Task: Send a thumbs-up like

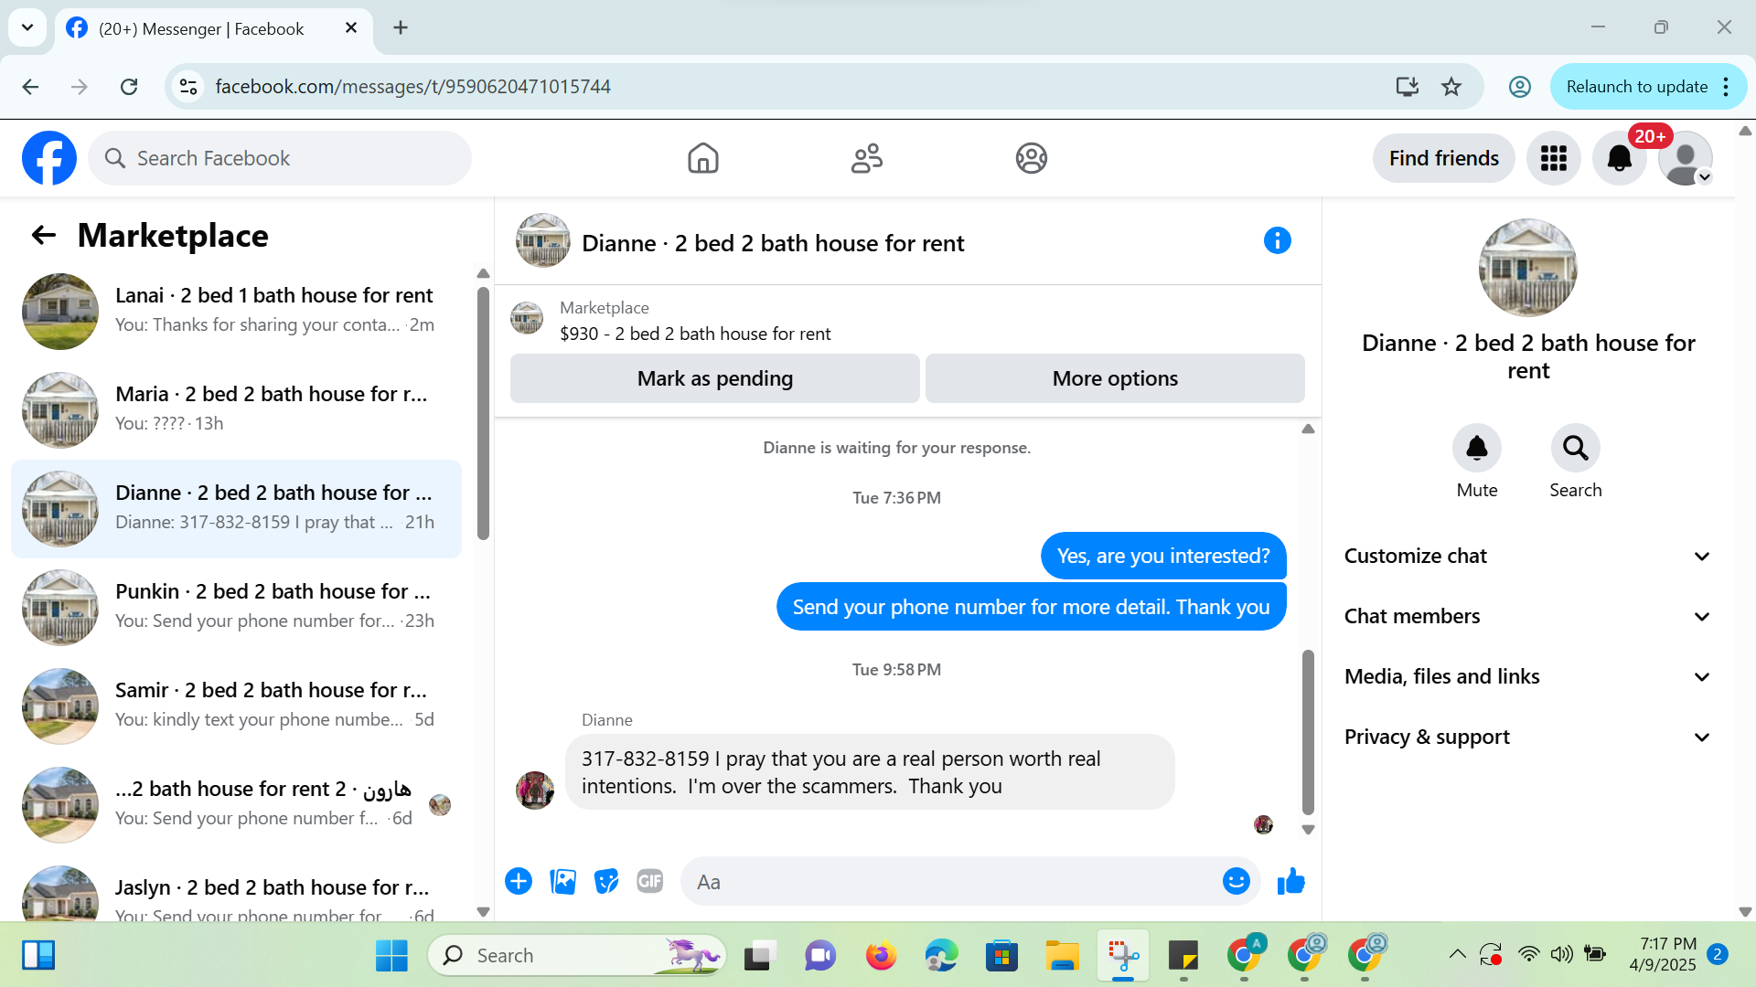Action: pos(1291,881)
